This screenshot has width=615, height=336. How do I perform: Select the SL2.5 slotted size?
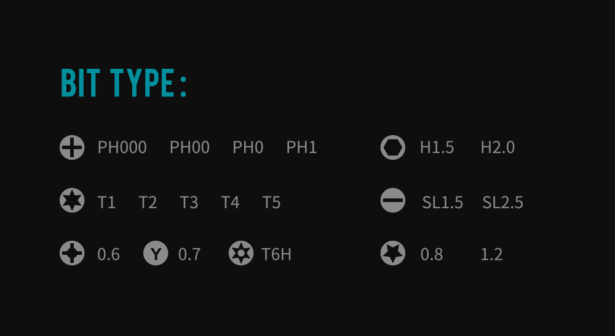502,203
